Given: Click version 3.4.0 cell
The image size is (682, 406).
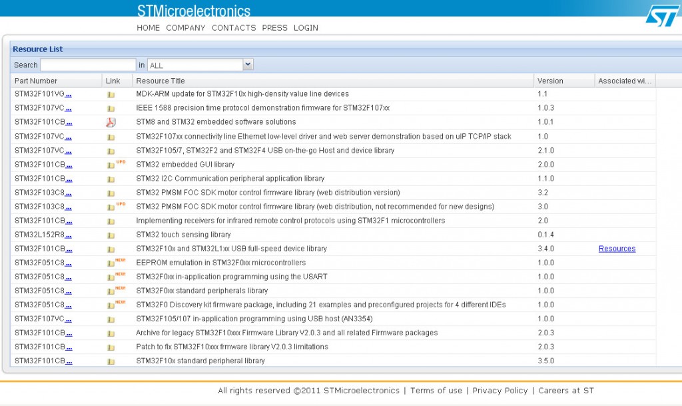Looking at the screenshot, I should coord(546,249).
